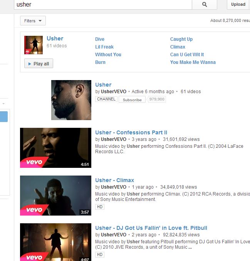Open the song link Dive
The width and height of the screenshot is (250, 261).
pos(100,39)
